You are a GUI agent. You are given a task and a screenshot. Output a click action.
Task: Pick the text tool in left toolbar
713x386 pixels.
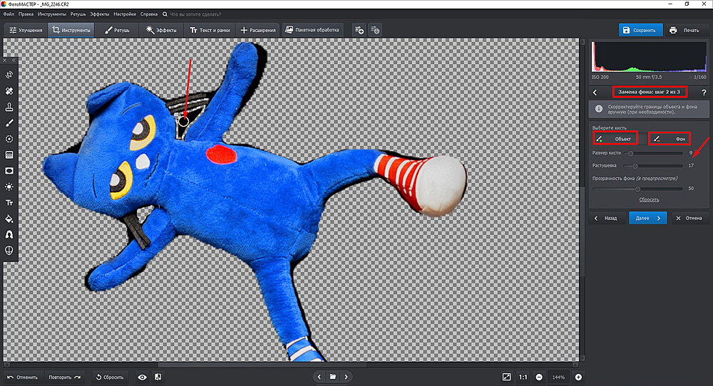(x=9, y=203)
